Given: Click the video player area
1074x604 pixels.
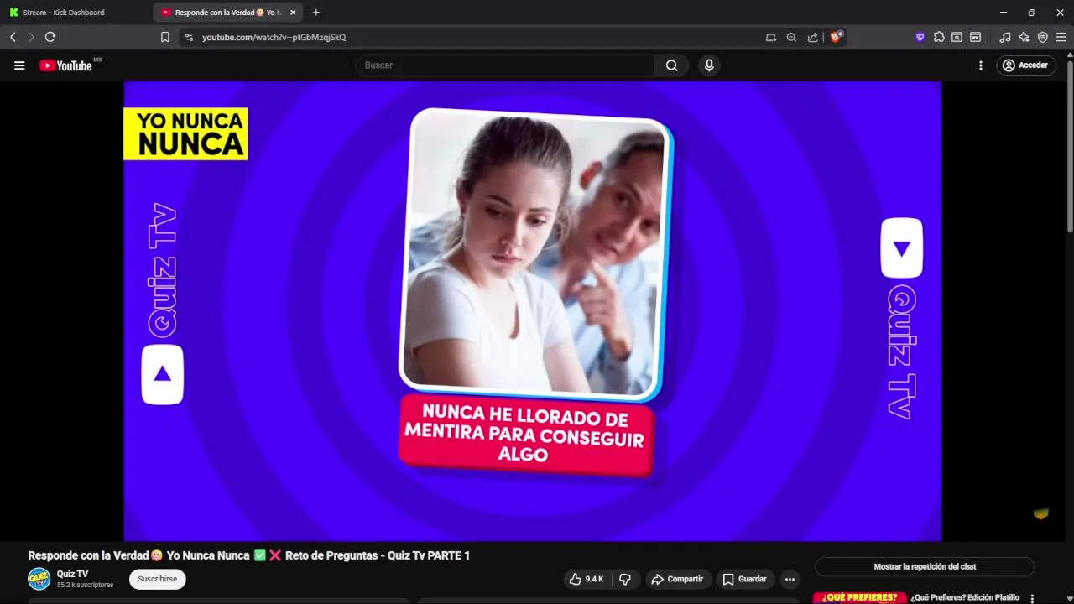Looking at the screenshot, I should point(532,310).
